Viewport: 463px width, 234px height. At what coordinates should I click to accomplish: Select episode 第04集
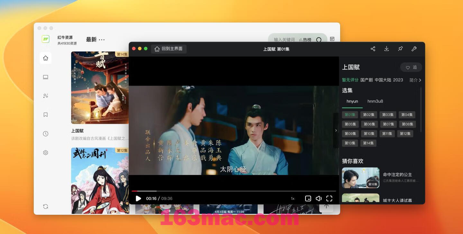[407, 115]
